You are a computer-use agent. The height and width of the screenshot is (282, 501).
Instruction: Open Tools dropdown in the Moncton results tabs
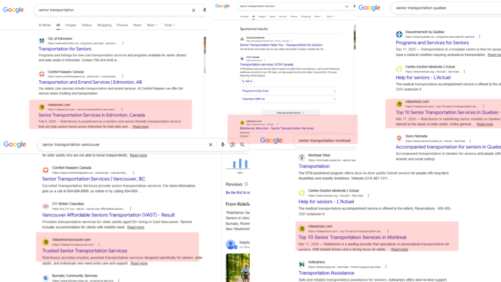point(330,17)
